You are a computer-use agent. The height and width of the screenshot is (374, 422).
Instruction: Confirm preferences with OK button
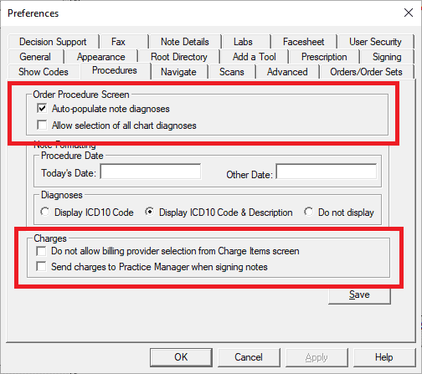coord(181,357)
